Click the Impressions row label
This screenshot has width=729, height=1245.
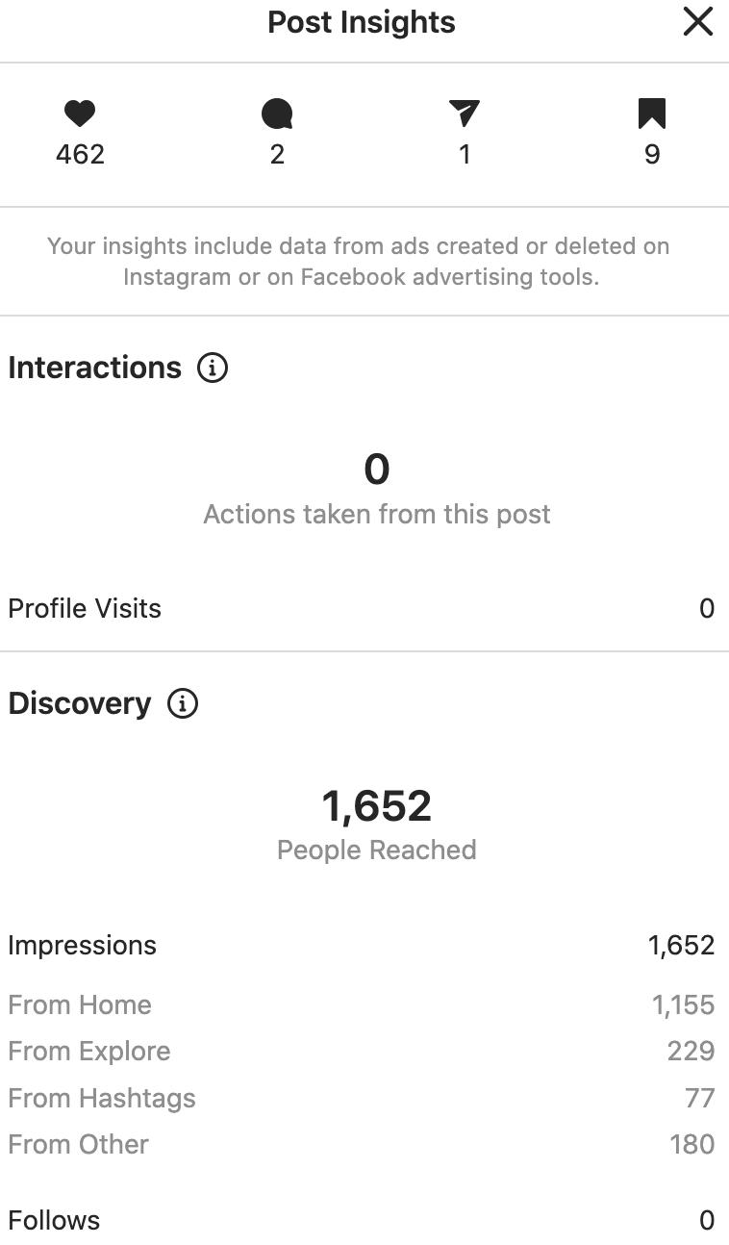pyautogui.click(x=82, y=945)
